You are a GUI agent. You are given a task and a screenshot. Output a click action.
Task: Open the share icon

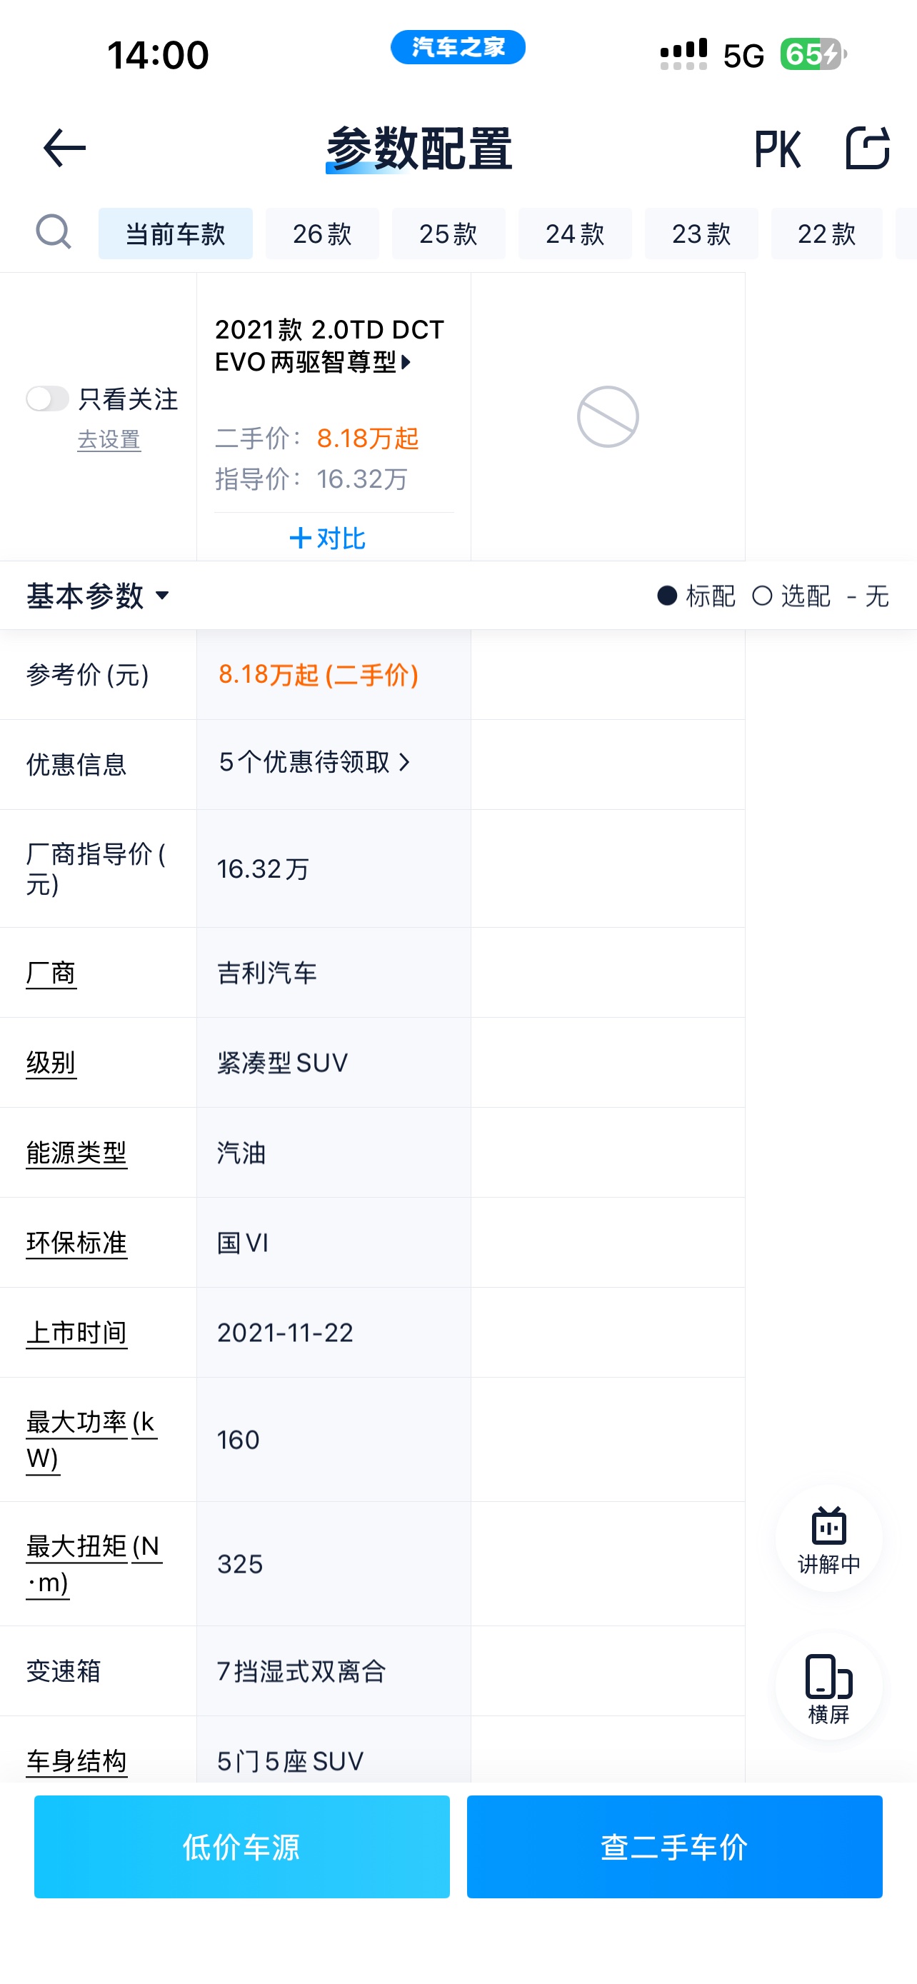click(x=868, y=148)
